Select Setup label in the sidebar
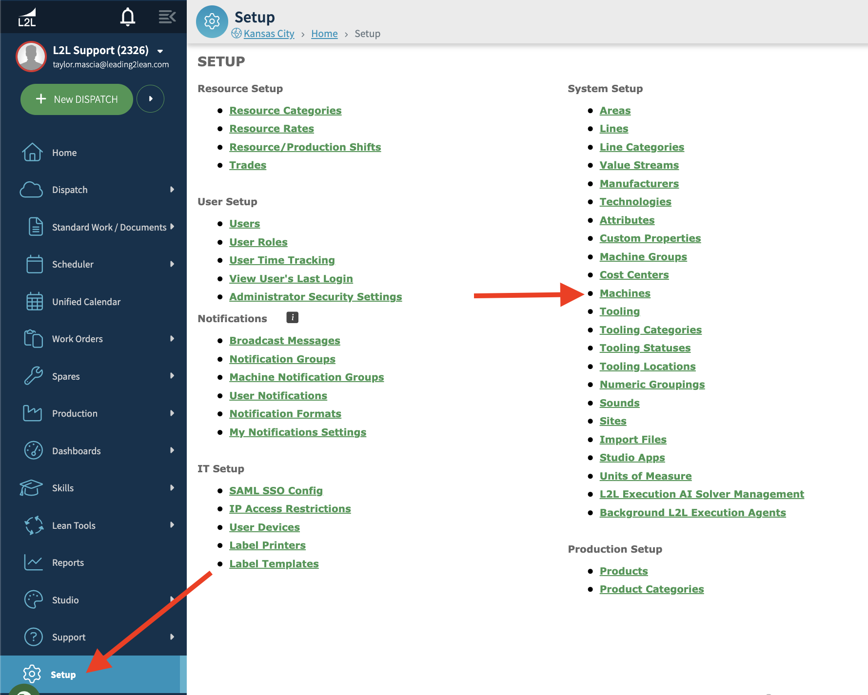 (63, 675)
